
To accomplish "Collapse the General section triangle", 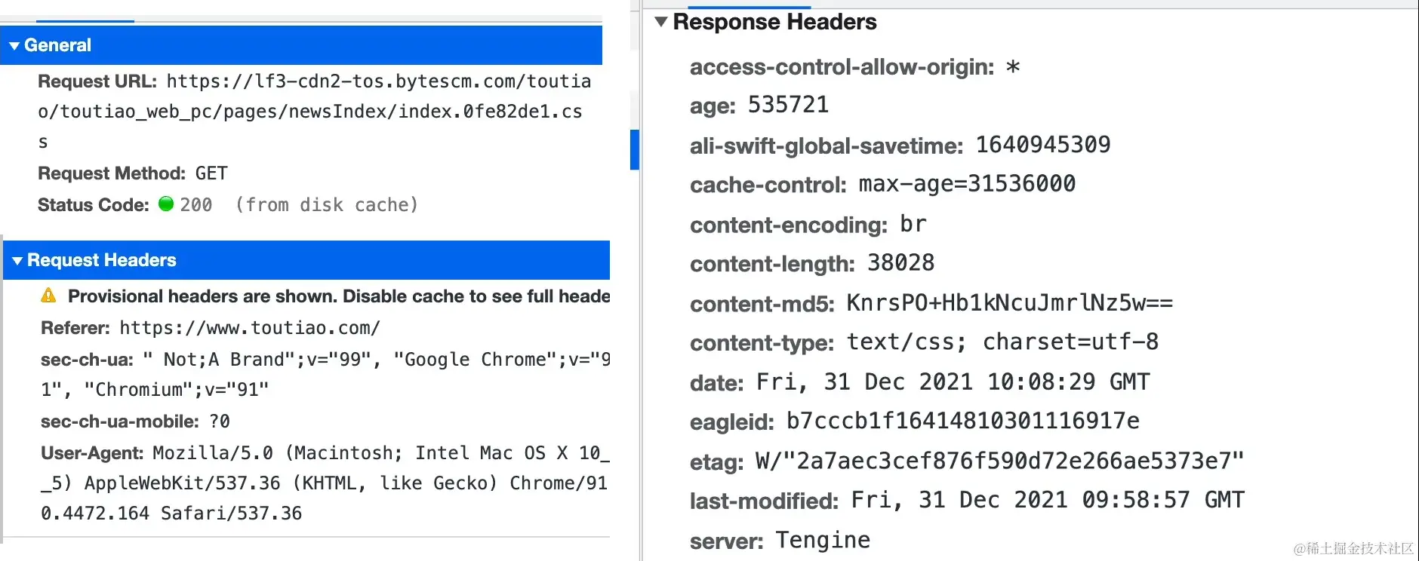I will point(14,46).
